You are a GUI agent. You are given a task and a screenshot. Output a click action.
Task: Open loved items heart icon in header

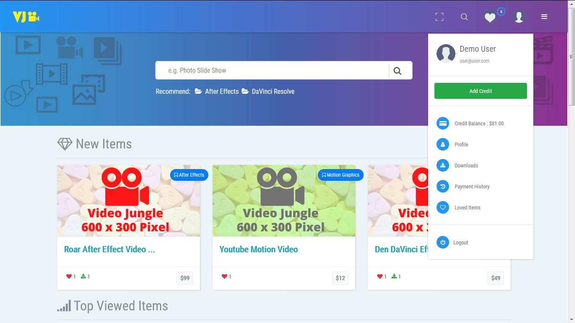click(x=490, y=18)
